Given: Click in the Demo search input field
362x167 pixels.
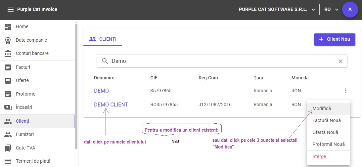Looking at the screenshot, I should coord(222,61).
